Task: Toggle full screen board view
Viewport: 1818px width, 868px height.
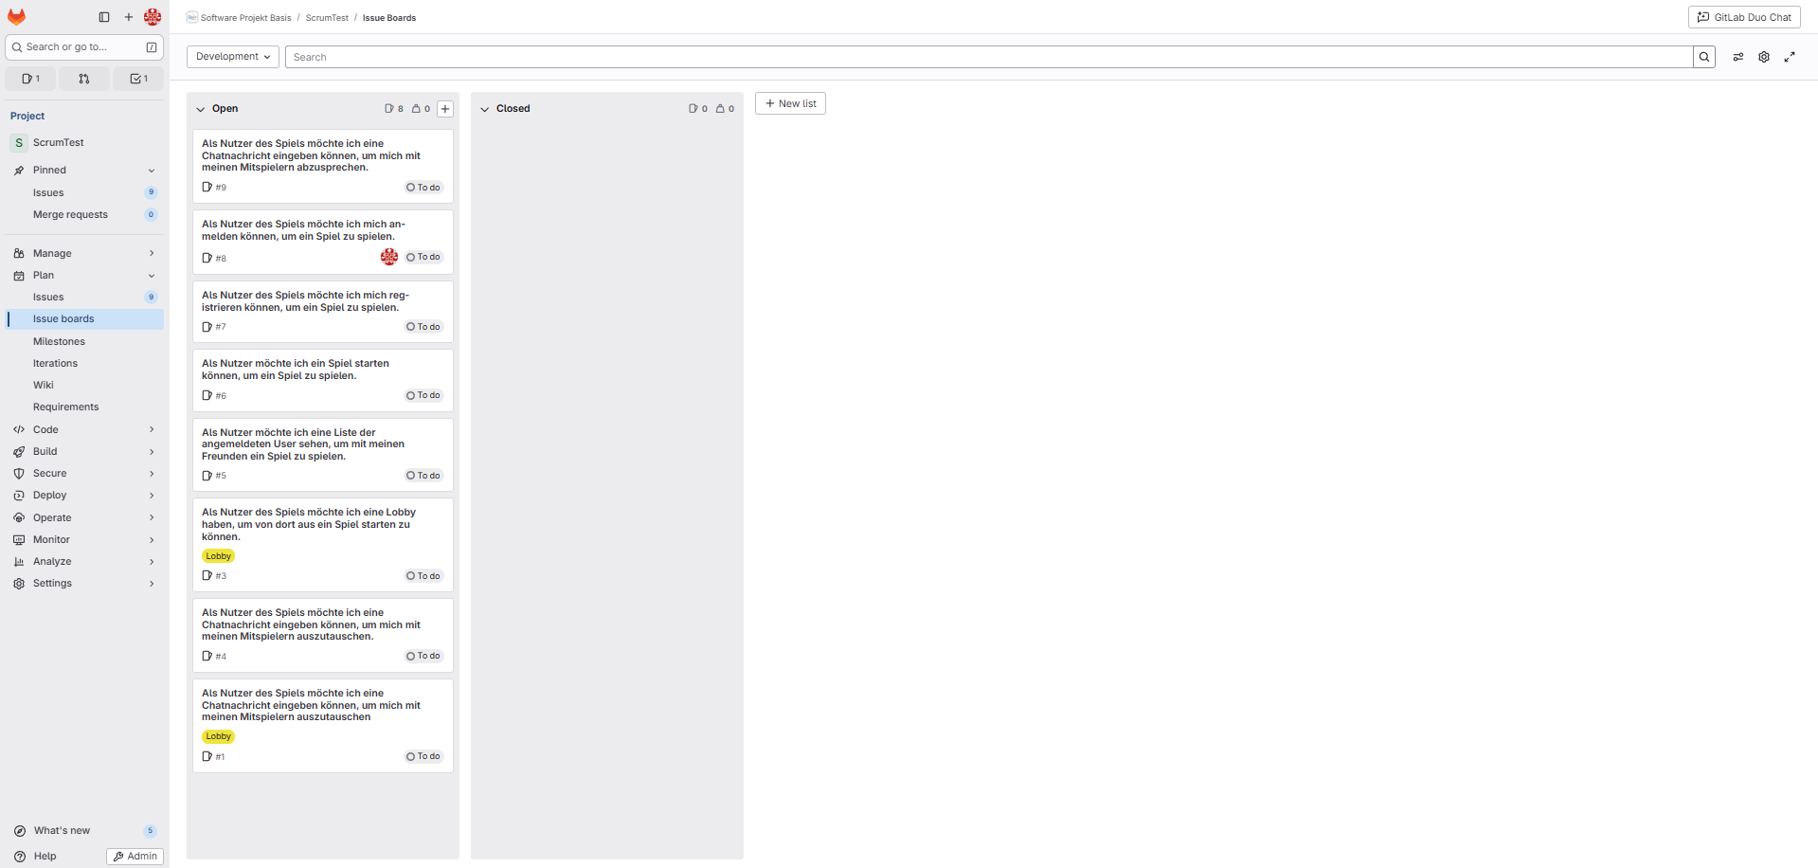Action: [1790, 57]
